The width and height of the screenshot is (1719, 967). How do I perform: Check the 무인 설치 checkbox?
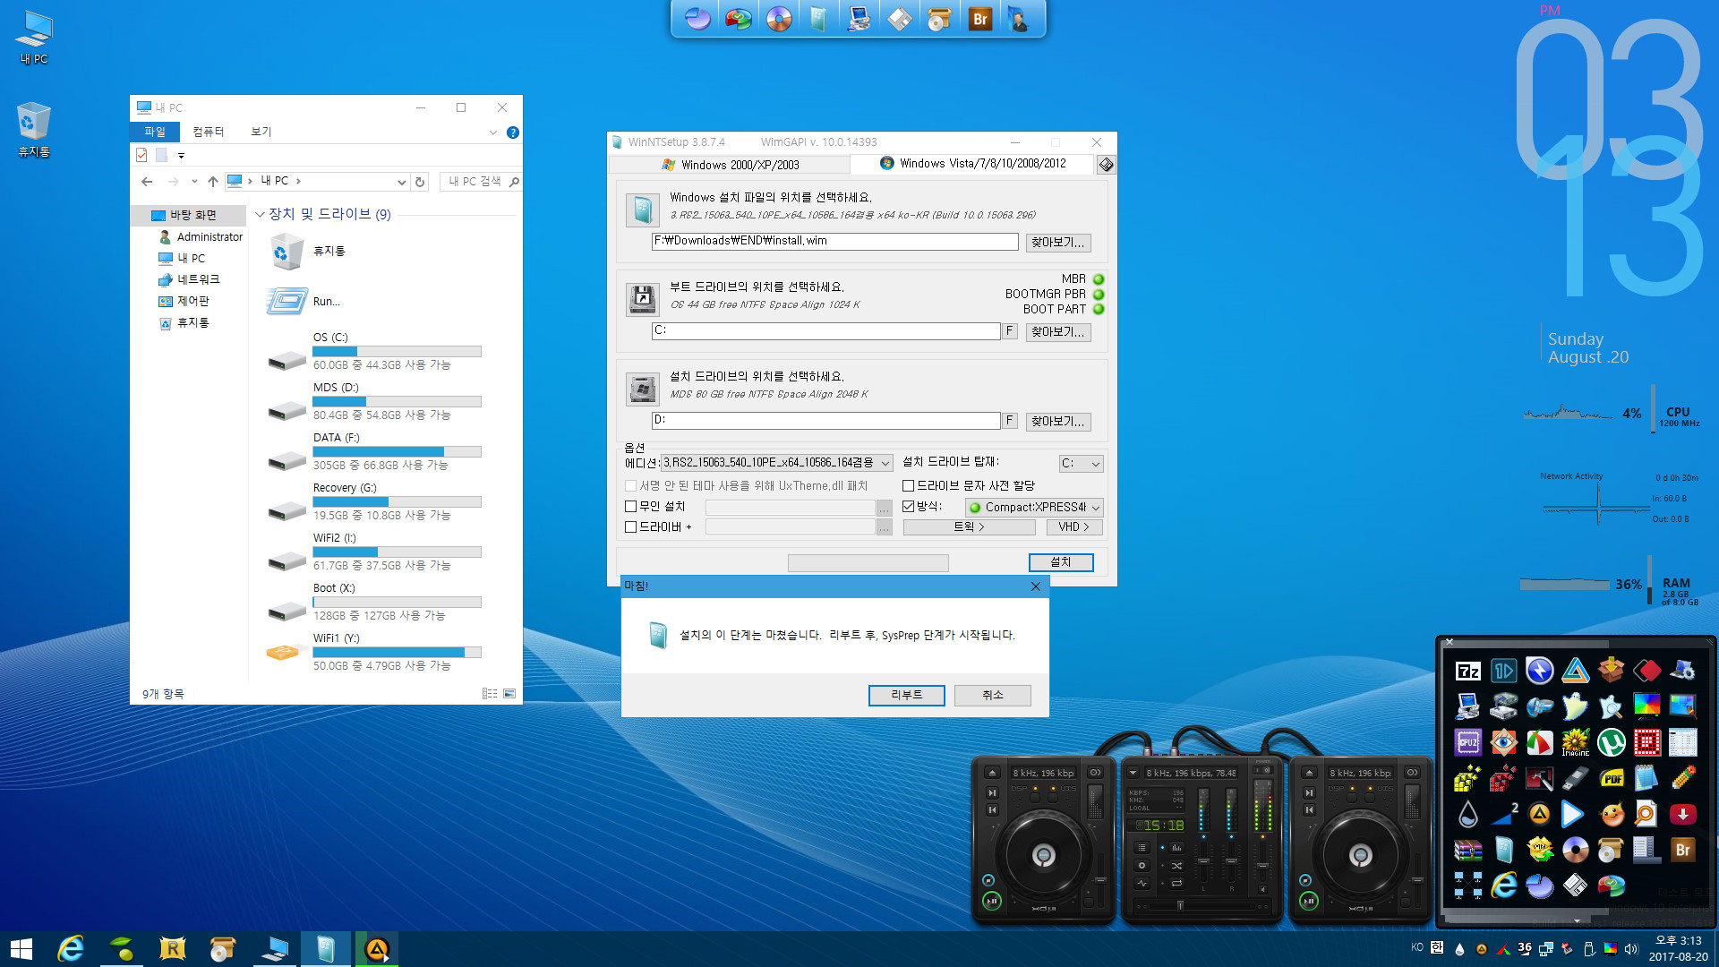(x=630, y=507)
